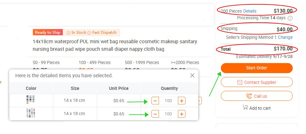The width and height of the screenshot is (306, 134).
Task: Click the Add to cart icon
Action: [x=245, y=108]
